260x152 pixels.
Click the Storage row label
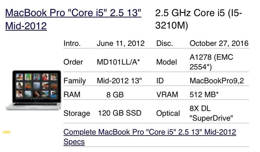click(77, 113)
